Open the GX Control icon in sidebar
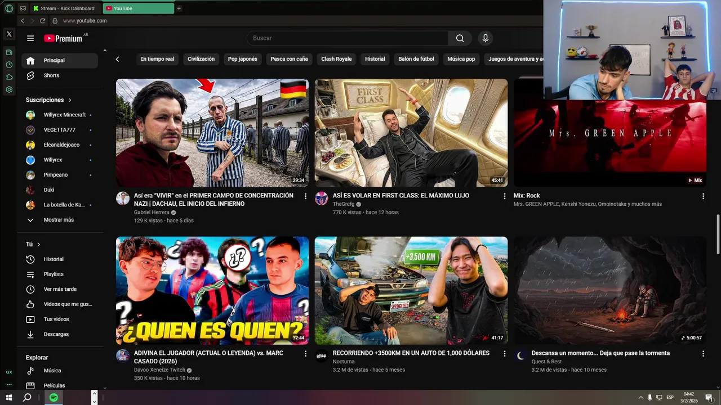 (9, 372)
